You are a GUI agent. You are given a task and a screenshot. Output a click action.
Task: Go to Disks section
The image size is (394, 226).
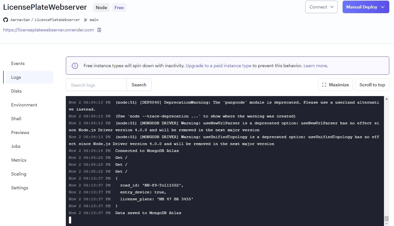(x=17, y=91)
